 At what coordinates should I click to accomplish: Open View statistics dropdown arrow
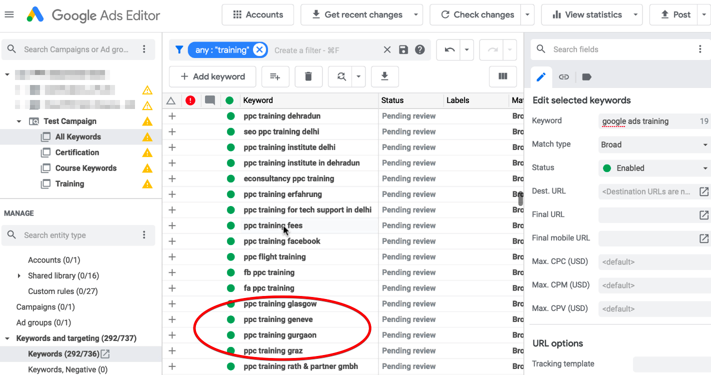click(x=635, y=15)
